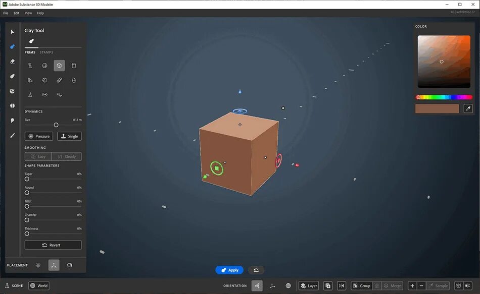480x294 pixels.
Task: Adjust the Size slider handle
Action: pos(56,125)
